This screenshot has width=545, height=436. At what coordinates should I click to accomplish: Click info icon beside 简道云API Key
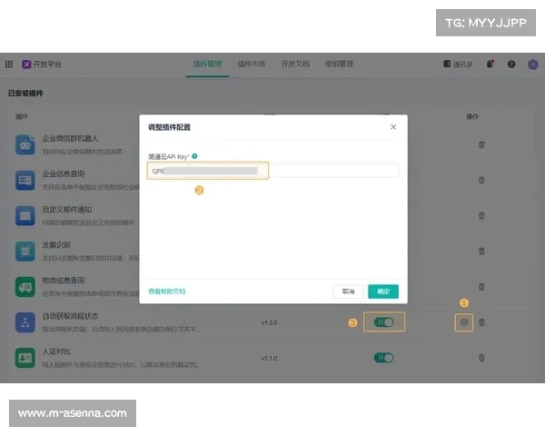[194, 156]
